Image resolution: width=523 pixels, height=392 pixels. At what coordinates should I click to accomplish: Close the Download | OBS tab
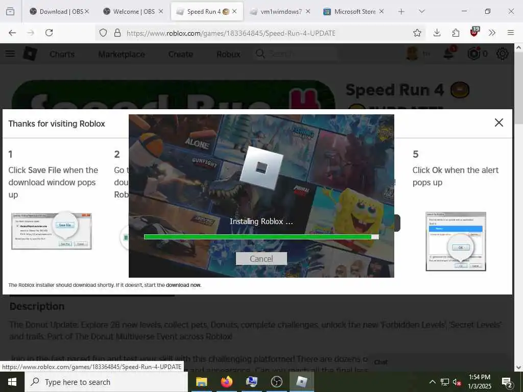(x=87, y=11)
